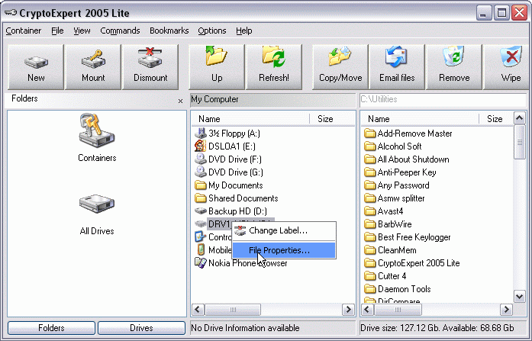The width and height of the screenshot is (532, 341).
Task: Select Change Label... in context menu
Action: tap(278, 230)
